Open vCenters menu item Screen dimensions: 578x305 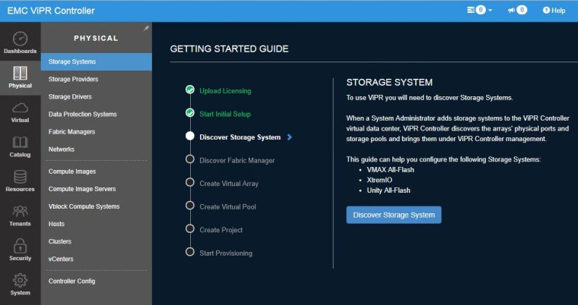click(x=97, y=259)
